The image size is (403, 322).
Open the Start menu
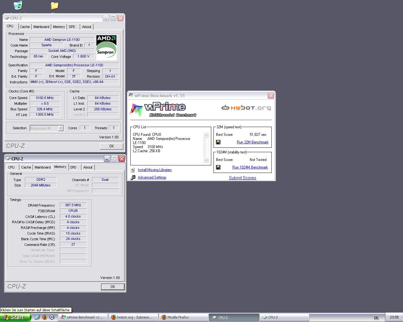[x=15, y=317]
